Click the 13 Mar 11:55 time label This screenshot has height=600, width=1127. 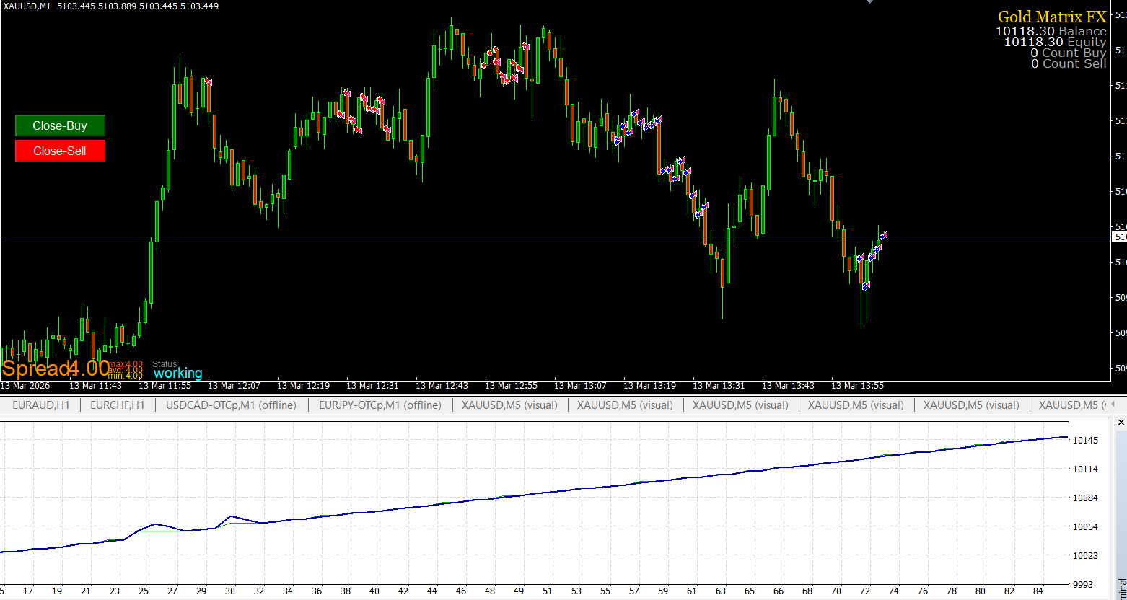[x=165, y=386]
